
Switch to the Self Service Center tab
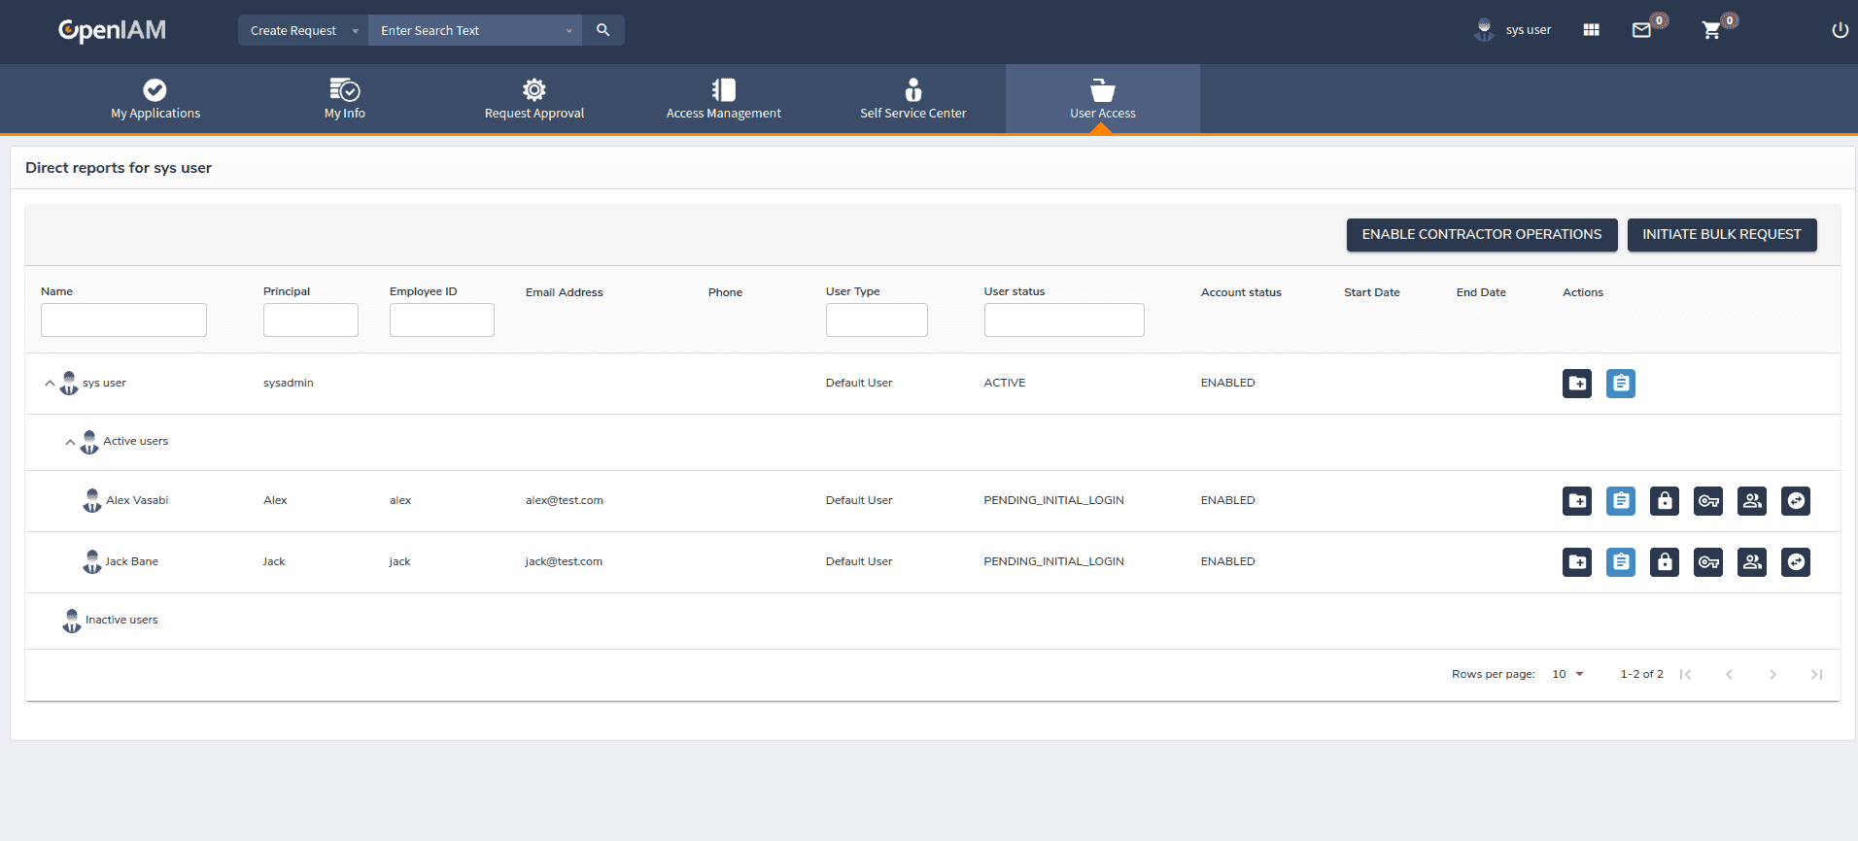tap(912, 100)
